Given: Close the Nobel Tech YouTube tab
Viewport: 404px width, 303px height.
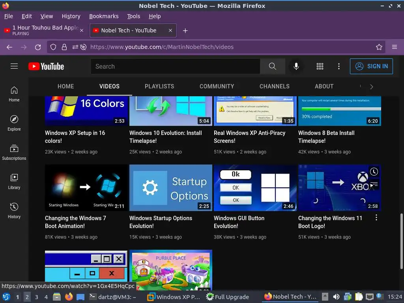Looking at the screenshot, I should click(170, 30).
